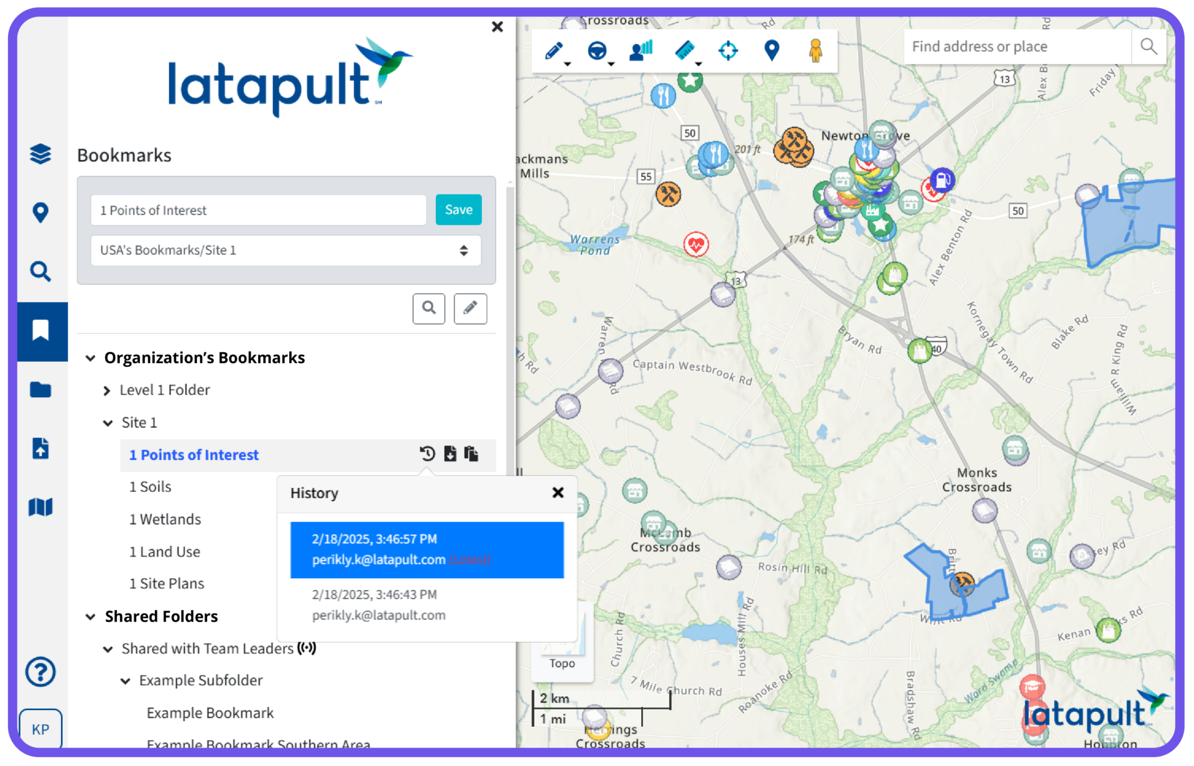Open the 1 Land Use bookmark
This screenshot has width=1194, height=766.
(x=164, y=551)
